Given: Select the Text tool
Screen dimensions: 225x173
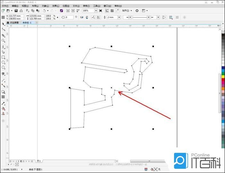Looking at the screenshot, I should coord(3,74).
